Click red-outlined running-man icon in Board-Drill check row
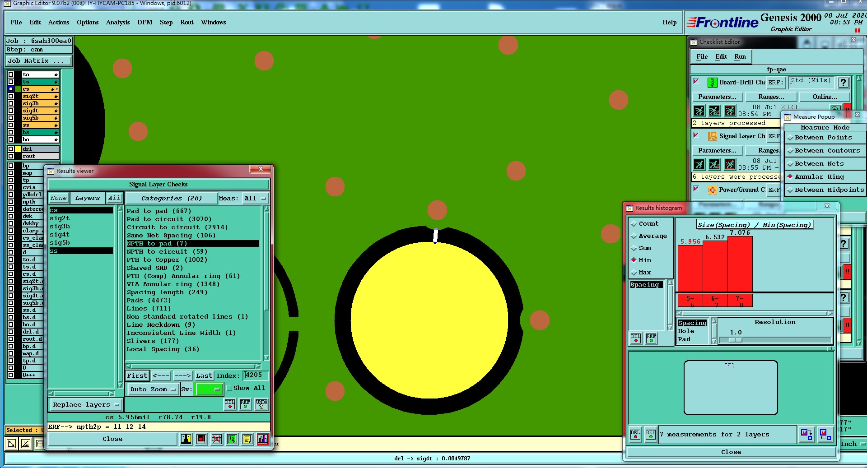Image resolution: width=867 pixels, height=468 pixels. [x=730, y=111]
